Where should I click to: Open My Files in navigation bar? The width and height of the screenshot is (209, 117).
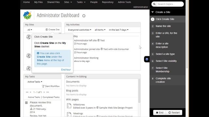(39, 2)
